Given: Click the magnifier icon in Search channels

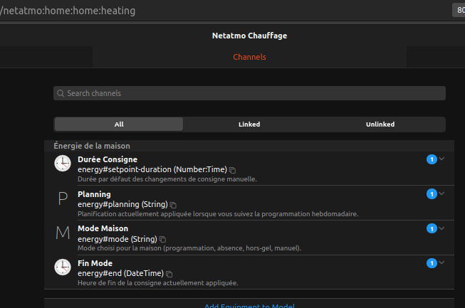Looking at the screenshot, I should pyautogui.click(x=61, y=93).
